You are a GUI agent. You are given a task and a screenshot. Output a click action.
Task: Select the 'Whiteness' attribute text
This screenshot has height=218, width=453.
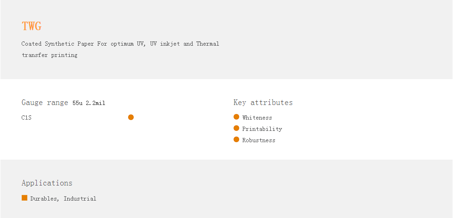pyautogui.click(x=257, y=118)
